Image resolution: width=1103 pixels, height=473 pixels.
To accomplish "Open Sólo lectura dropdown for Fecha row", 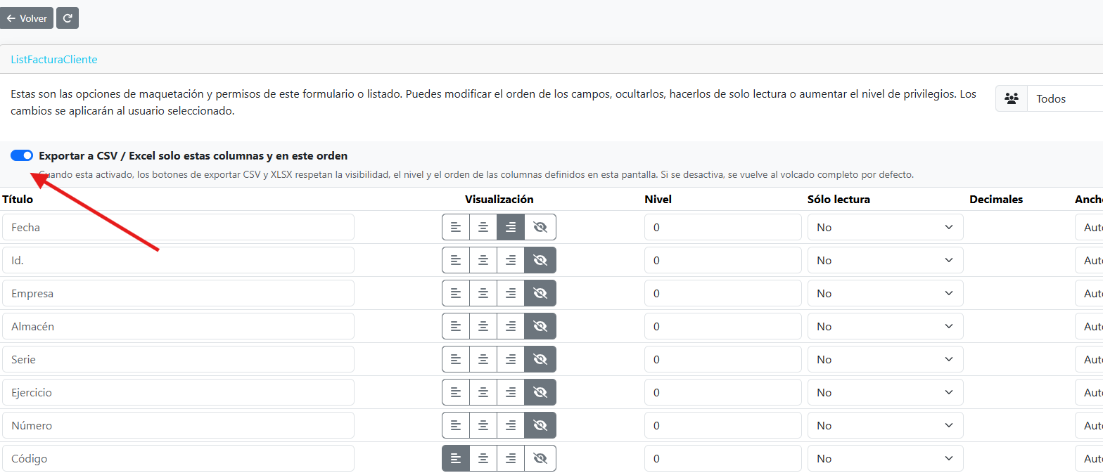I will [884, 227].
